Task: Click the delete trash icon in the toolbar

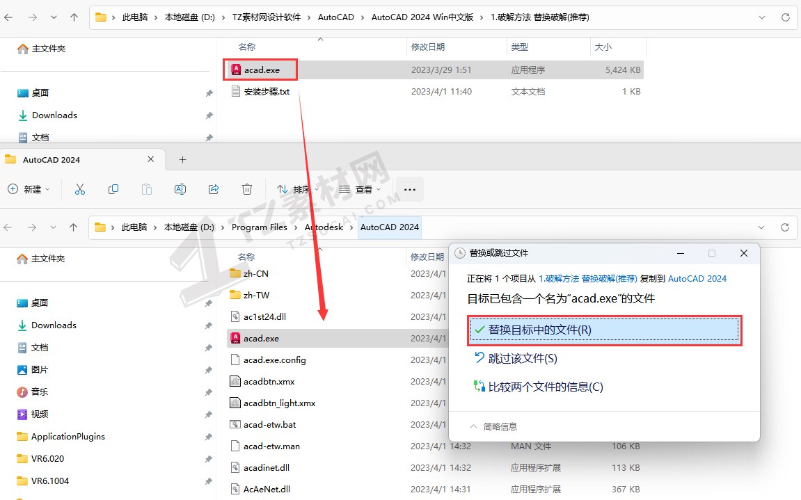Action: (x=247, y=189)
